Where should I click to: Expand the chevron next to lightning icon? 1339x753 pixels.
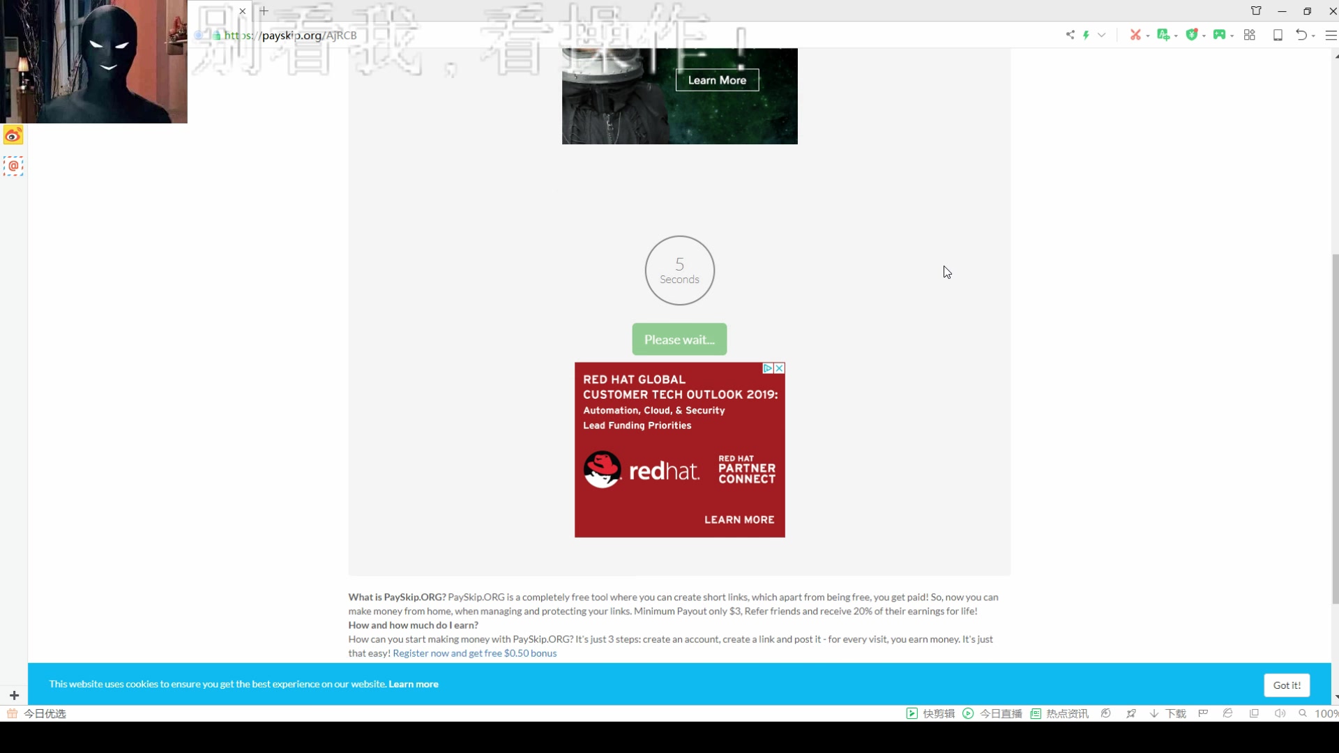(1102, 35)
